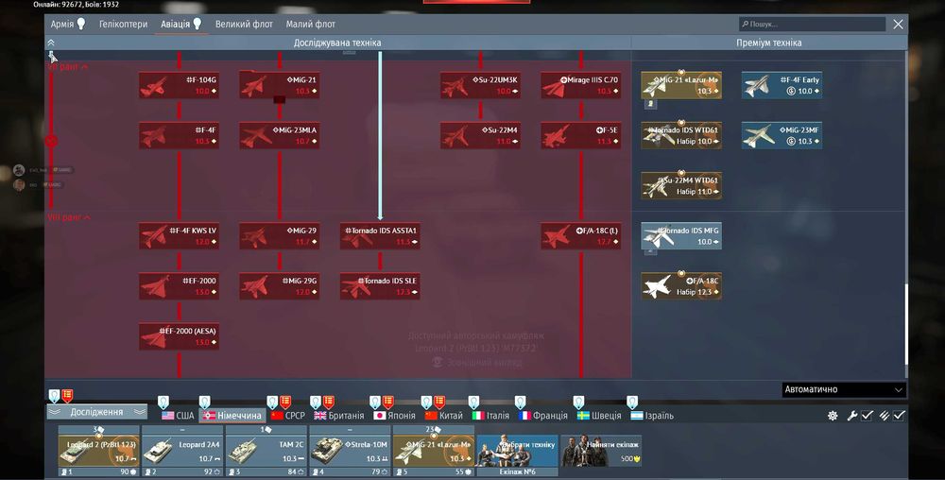
Task: Select the MiG-29G aircraft card
Action: coord(279,286)
